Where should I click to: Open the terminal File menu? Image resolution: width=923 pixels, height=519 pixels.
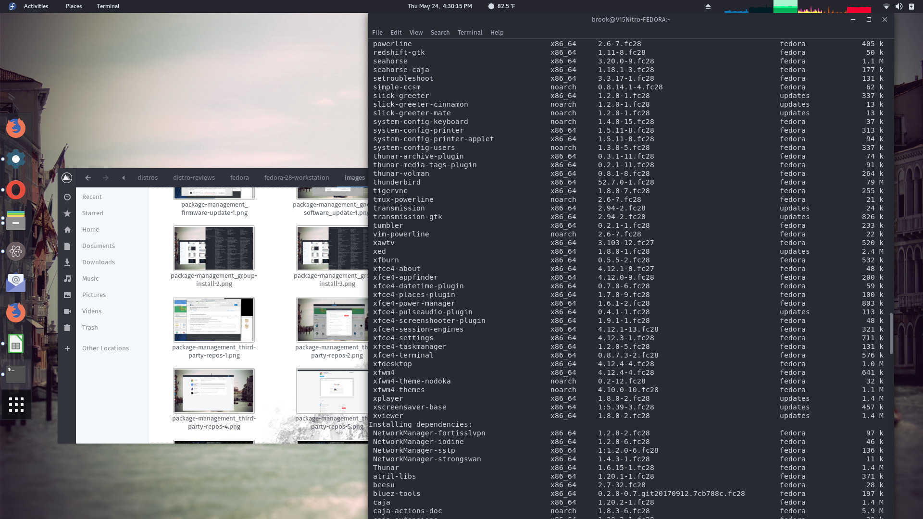click(377, 32)
